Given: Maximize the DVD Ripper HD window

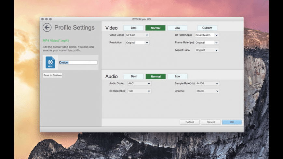Looking at the screenshot, I should (50, 19).
